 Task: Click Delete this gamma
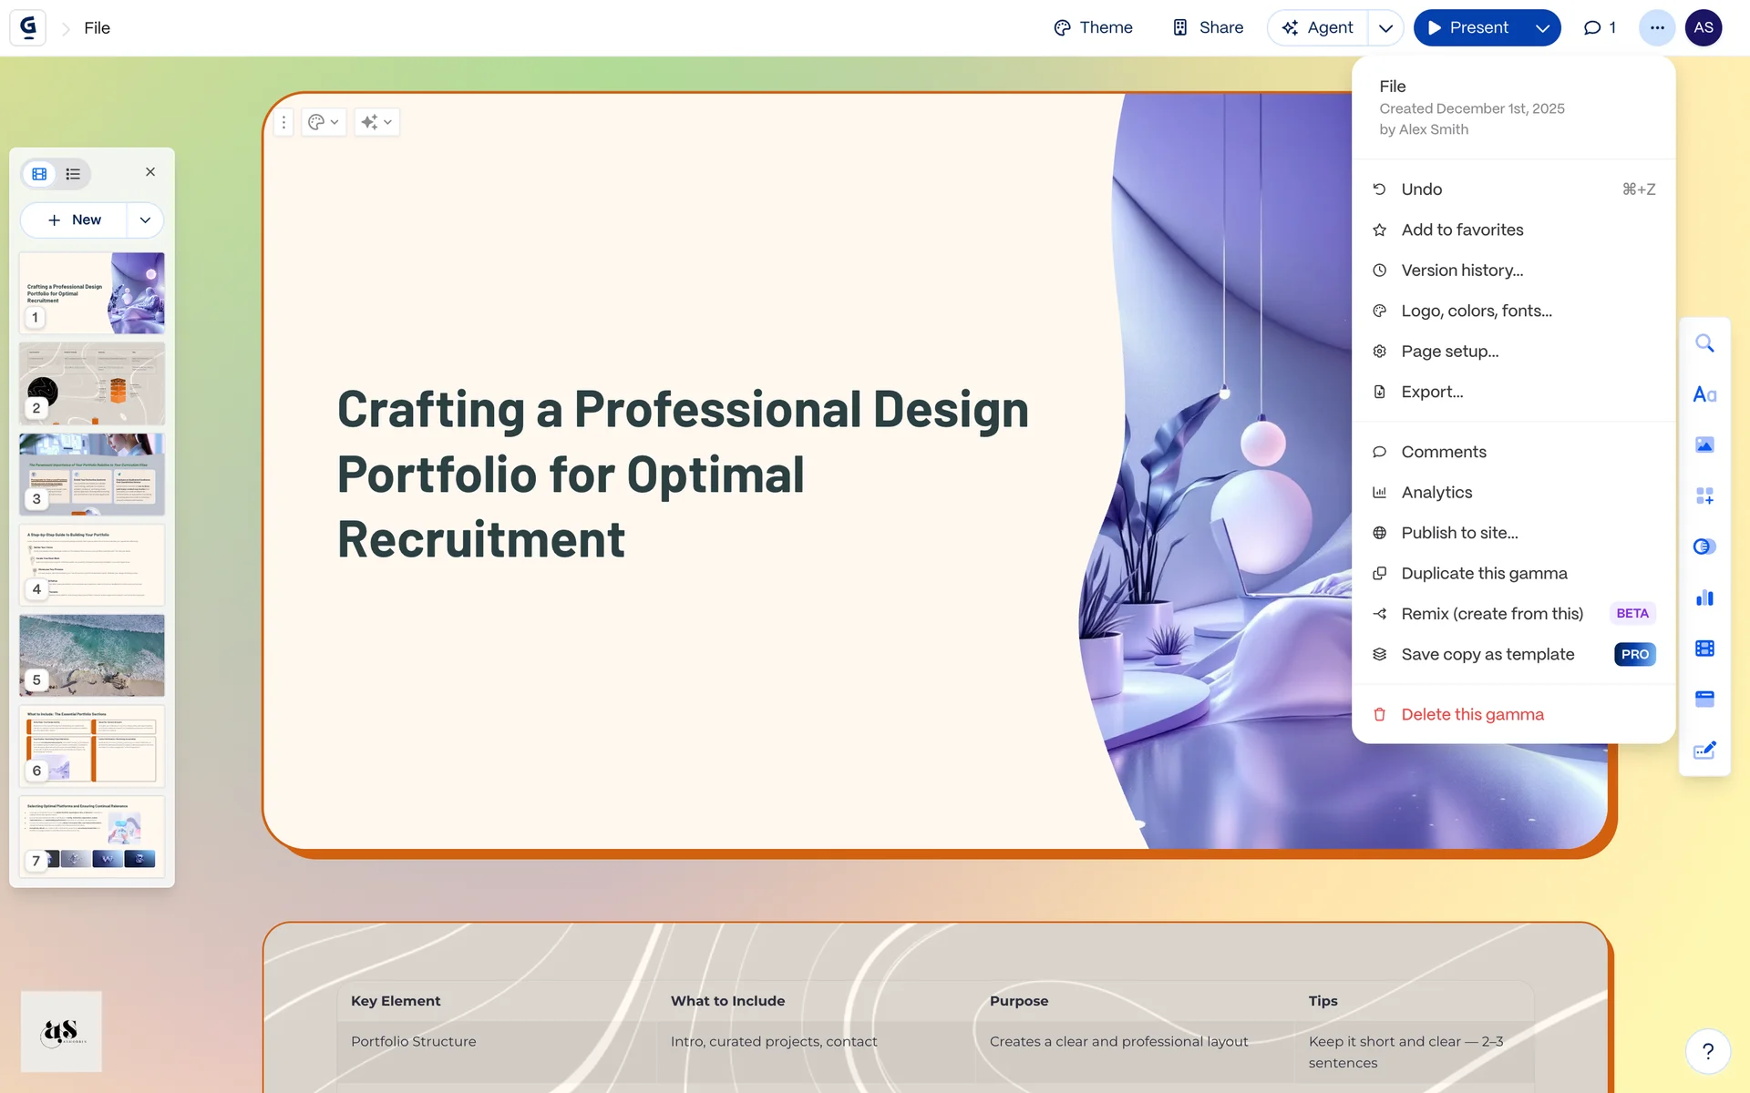pyautogui.click(x=1472, y=714)
